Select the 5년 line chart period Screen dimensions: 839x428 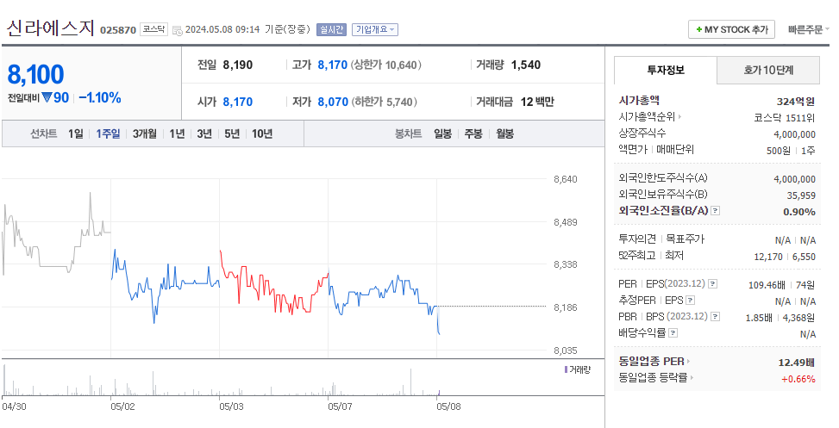click(x=232, y=133)
